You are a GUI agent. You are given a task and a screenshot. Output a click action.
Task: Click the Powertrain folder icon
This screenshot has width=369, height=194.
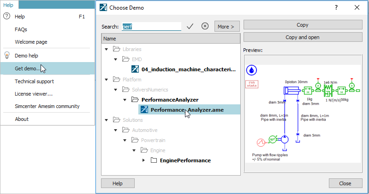click(135, 140)
